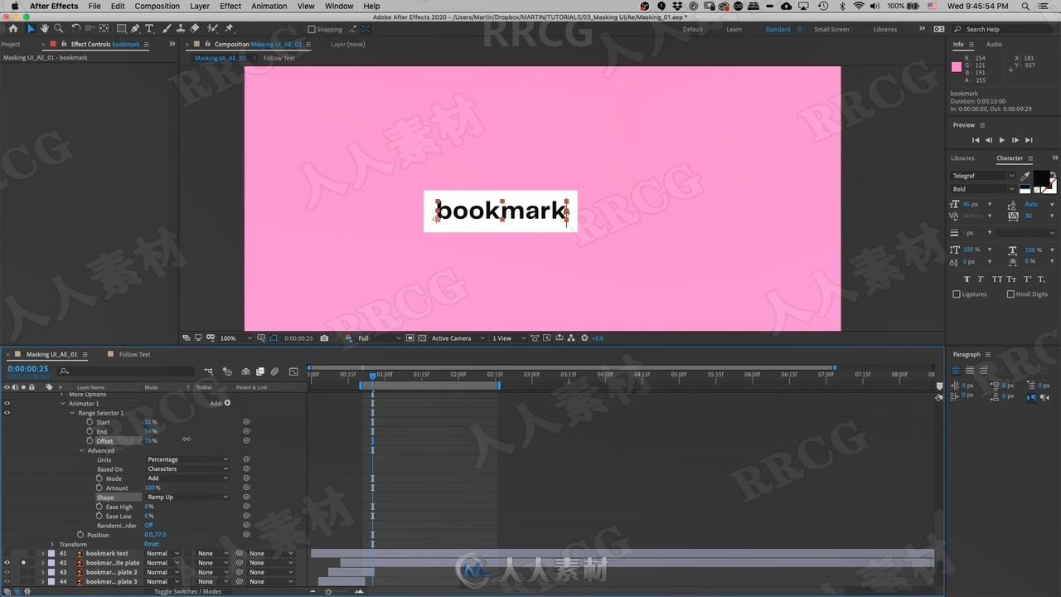Toggle visibility eye of Animator 1
The image size is (1061, 597).
point(7,404)
